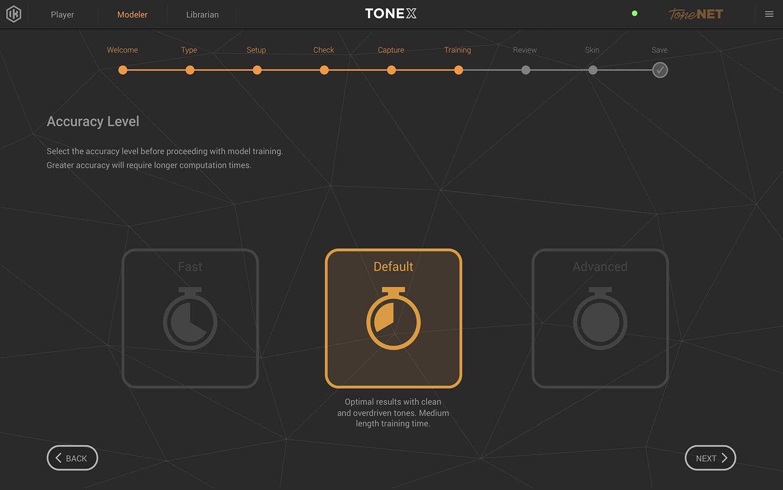Viewport: 783px width, 490px height.
Task: Click the Fast stopwatch icon
Action: point(190,319)
